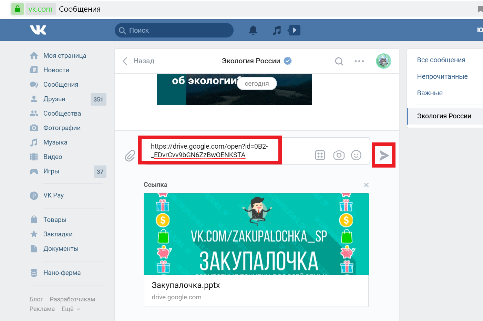This screenshot has height=321, width=483.
Task: Click the paperclip attach icon
Action: [x=130, y=156]
